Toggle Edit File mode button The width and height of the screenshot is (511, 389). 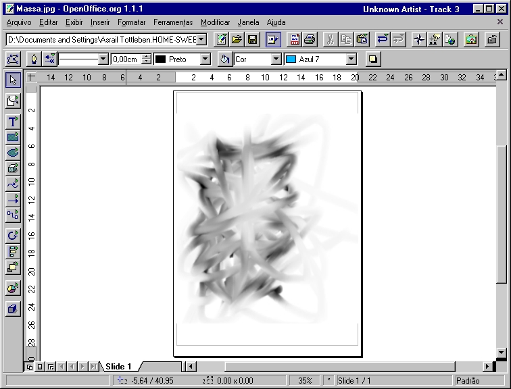pyautogui.click(x=272, y=40)
